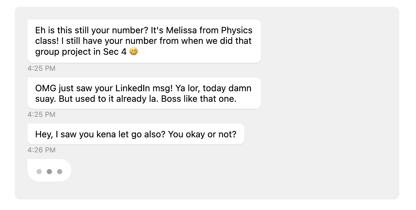Click the 4:25 PM timestamp under the LinkedIn message
416x210 pixels.
coord(41,114)
